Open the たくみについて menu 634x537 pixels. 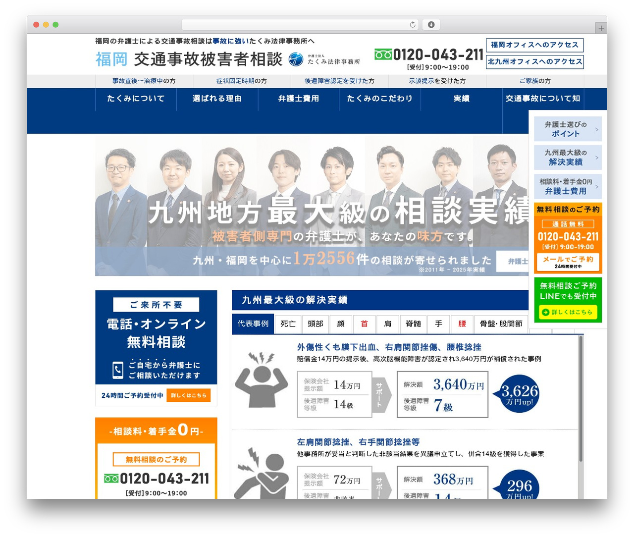click(136, 99)
